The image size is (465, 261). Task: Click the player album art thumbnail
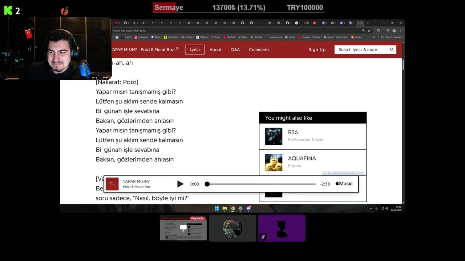(x=112, y=184)
